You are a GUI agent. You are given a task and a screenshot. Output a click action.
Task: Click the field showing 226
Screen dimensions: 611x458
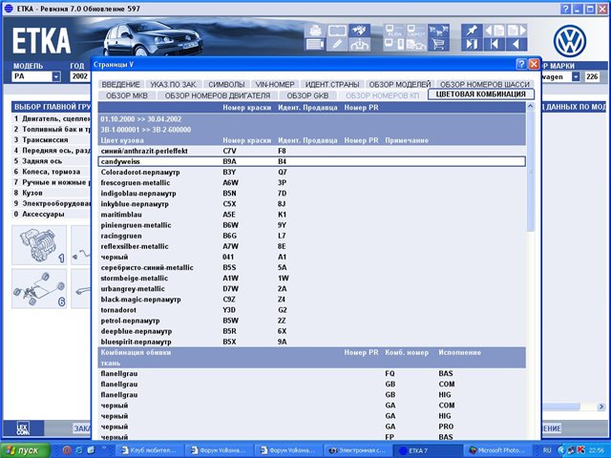(x=592, y=76)
